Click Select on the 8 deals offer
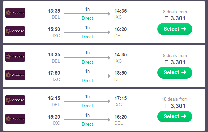Image resolution: width=208 pixels, height=132 pixels. tap(175, 29)
